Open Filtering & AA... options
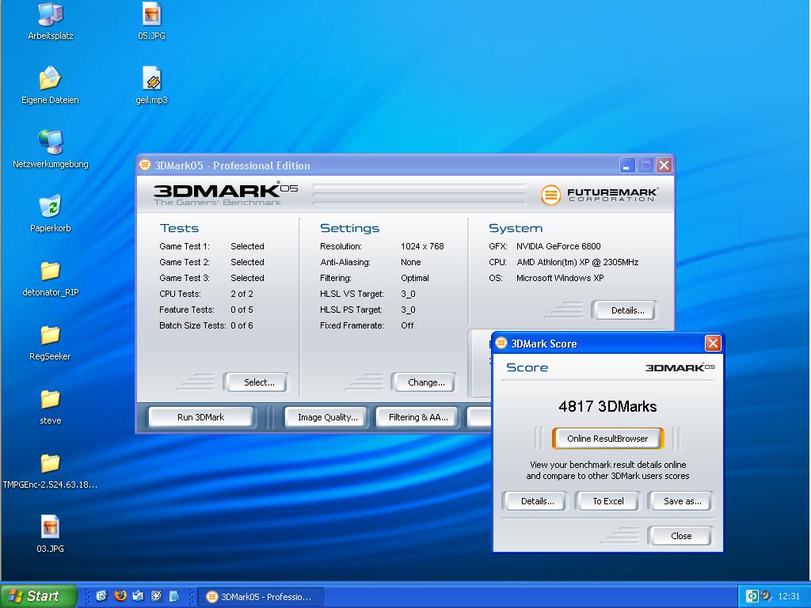811x608 pixels. pos(418,417)
